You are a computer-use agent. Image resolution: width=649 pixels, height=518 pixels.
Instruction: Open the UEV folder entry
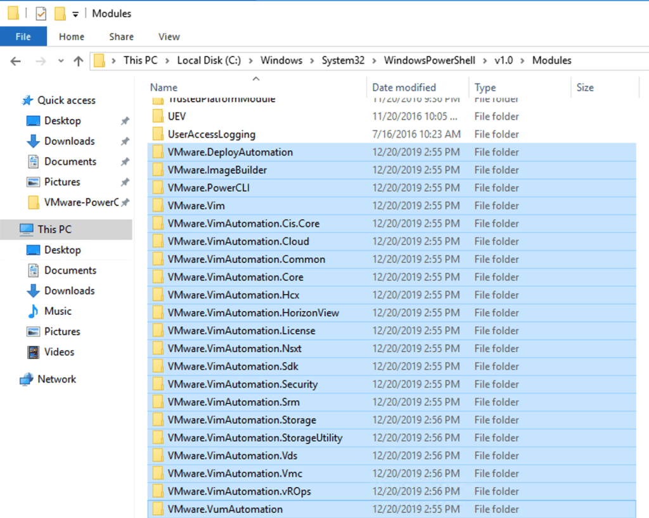pos(177,117)
